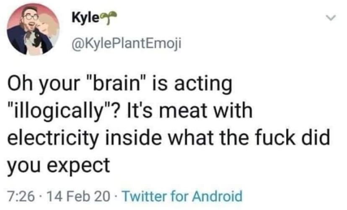Click the 7:26 timestamp
This screenshot has height=210, width=347.
(x=21, y=196)
